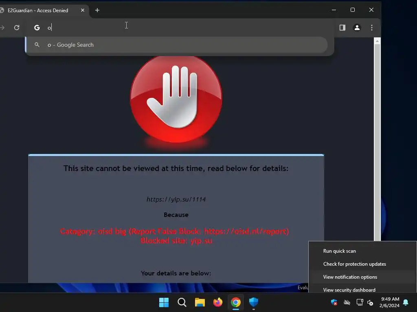The width and height of the screenshot is (417, 312).
Task: Click the magnifier icon in search suggestion
Action: click(37, 45)
